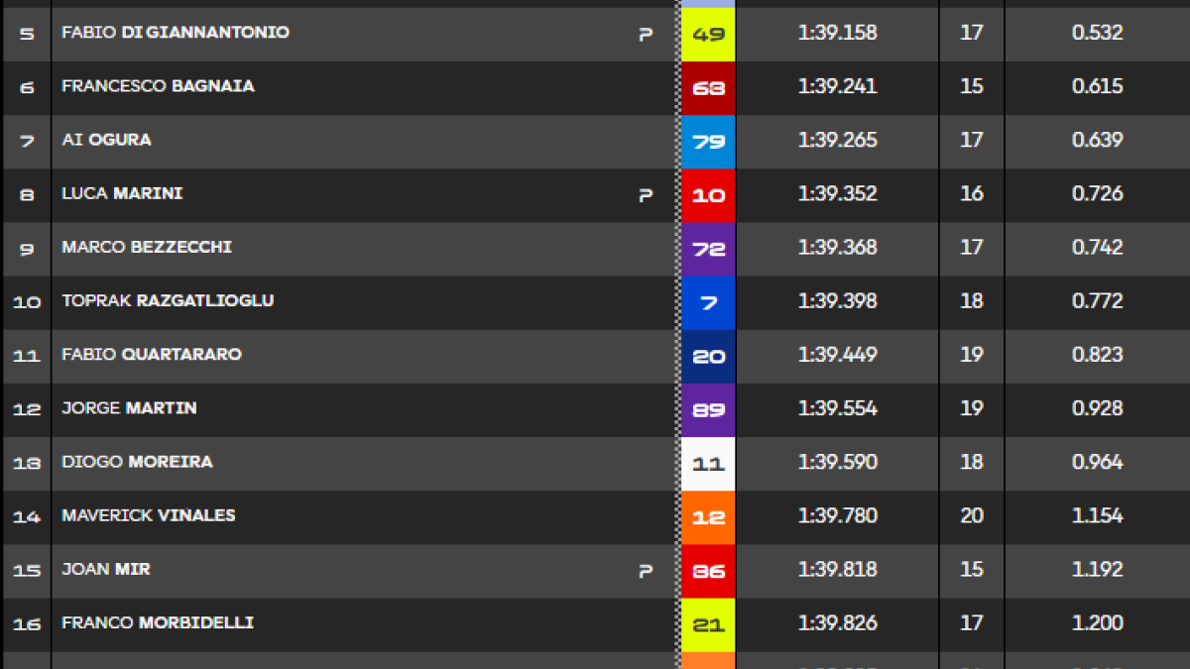Click the orange number 12 badge
This screenshot has width=1190, height=669.
point(708,516)
